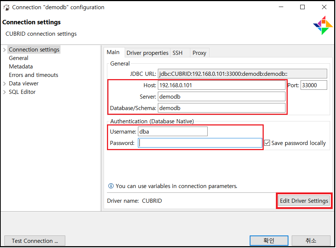Select Errors and timeouts item

(34, 75)
